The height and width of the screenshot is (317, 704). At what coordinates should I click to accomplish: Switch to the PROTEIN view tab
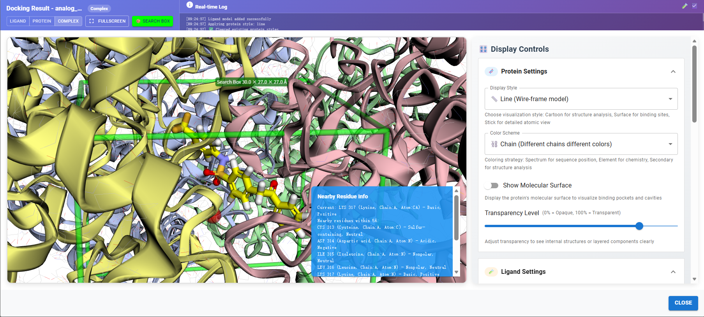coord(42,21)
